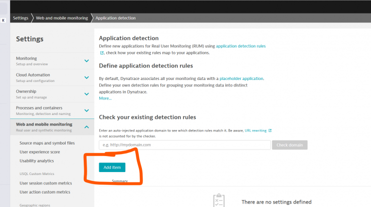The image size is (371, 207).
Task: Select the Monitoring menu heading
Action: (26, 58)
